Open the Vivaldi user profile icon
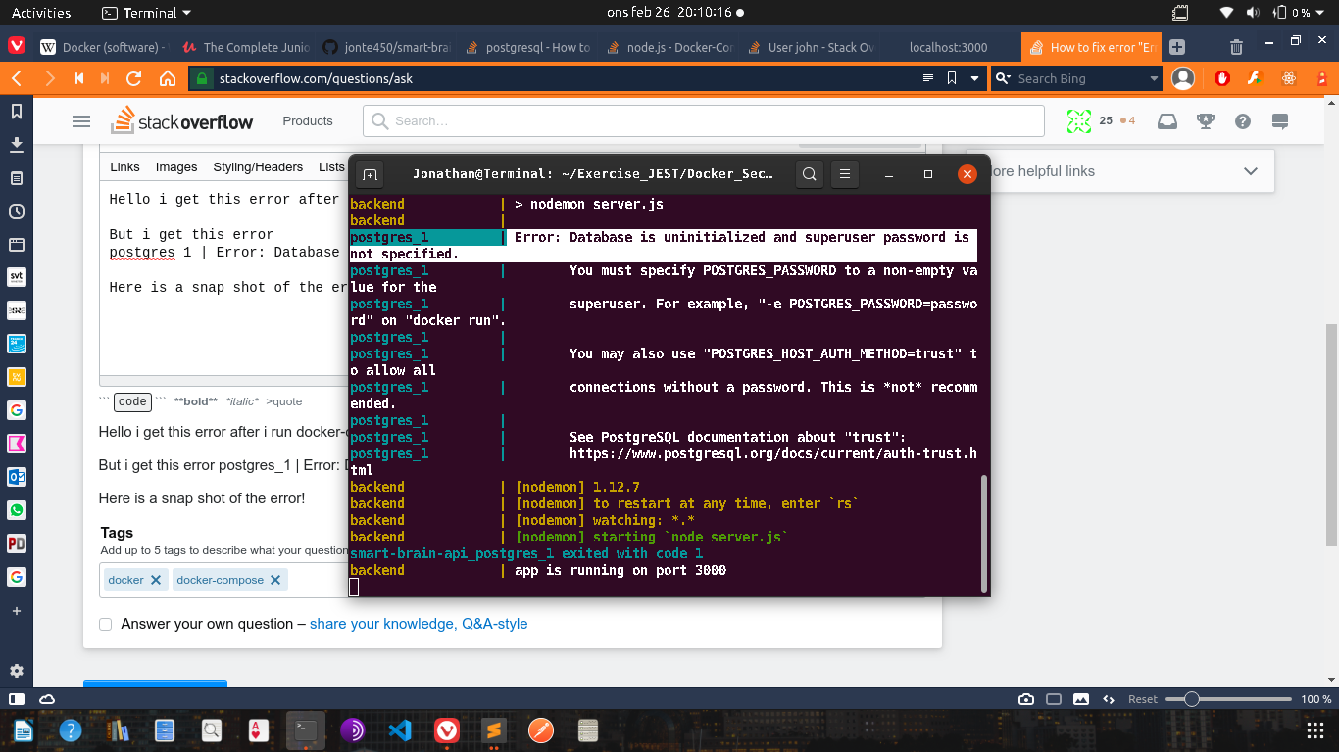Viewport: 1339px width, 752px height. coord(1183,78)
